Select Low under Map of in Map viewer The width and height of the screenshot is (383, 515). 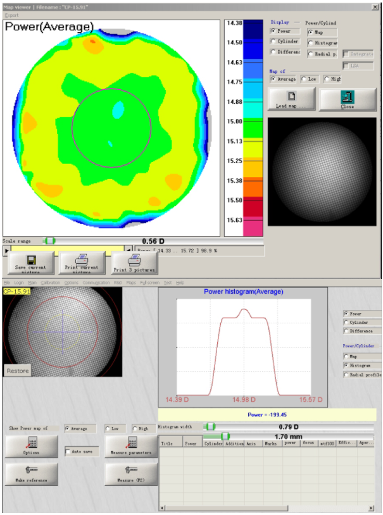click(x=304, y=79)
